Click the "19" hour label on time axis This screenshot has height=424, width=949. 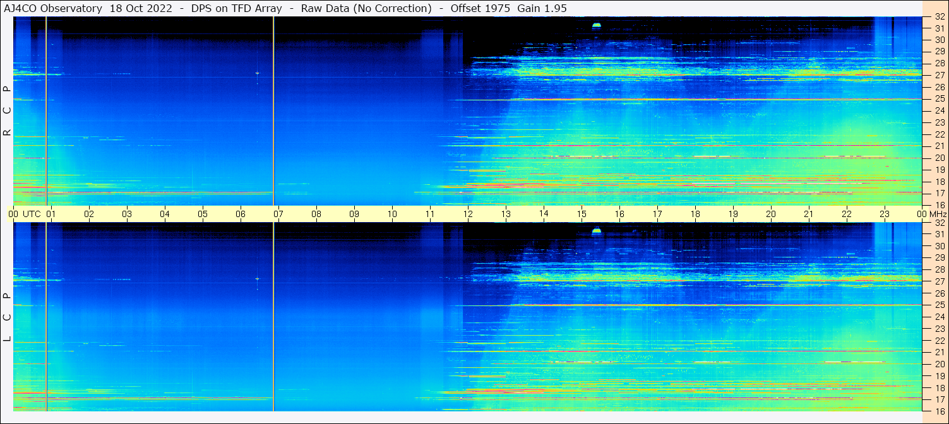pos(733,214)
